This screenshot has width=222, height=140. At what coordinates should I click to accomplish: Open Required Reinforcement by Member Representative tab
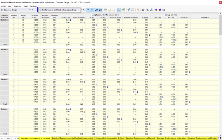(72, 138)
